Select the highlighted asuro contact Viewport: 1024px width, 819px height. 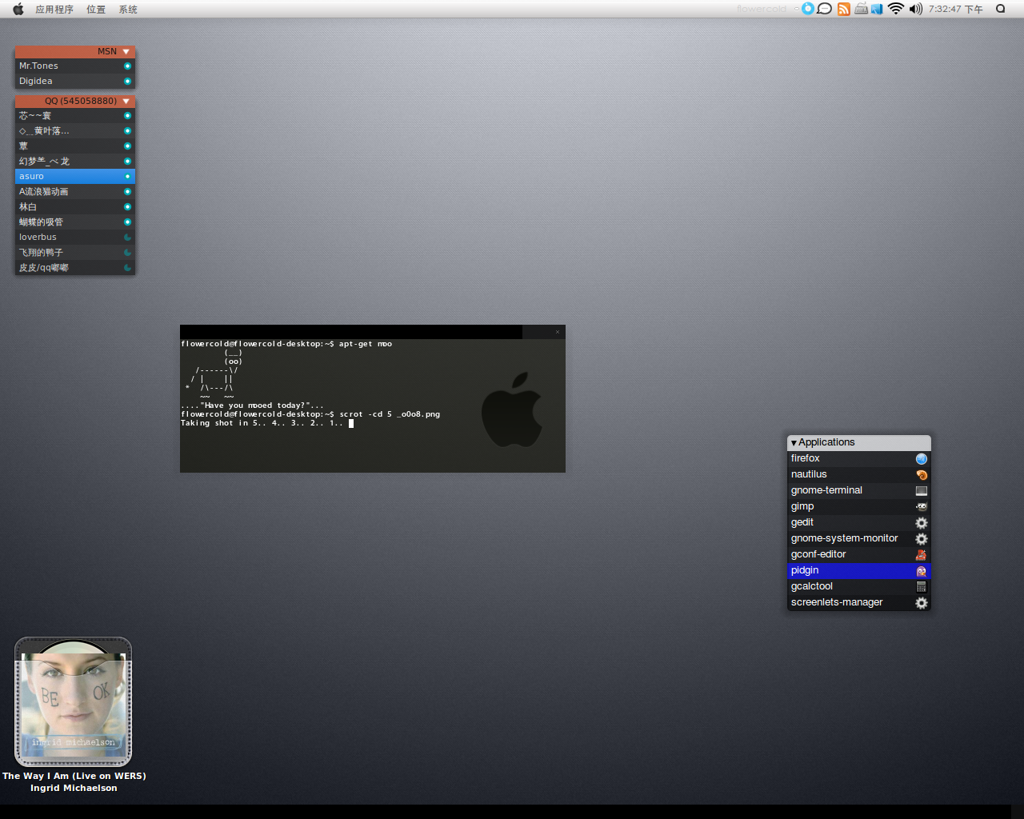pos(75,177)
